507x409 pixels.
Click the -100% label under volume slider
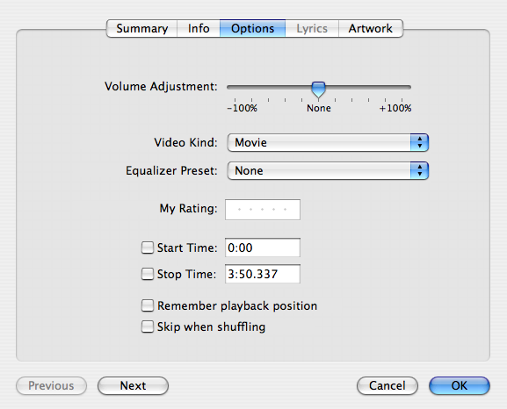click(x=243, y=108)
